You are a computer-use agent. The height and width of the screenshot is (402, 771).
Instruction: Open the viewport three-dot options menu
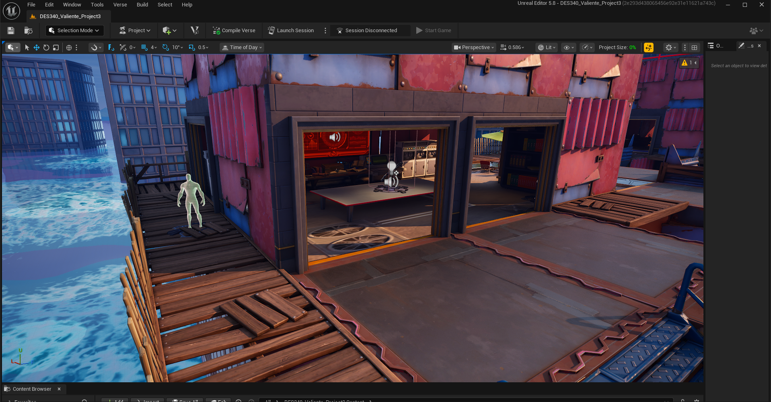(x=685, y=47)
